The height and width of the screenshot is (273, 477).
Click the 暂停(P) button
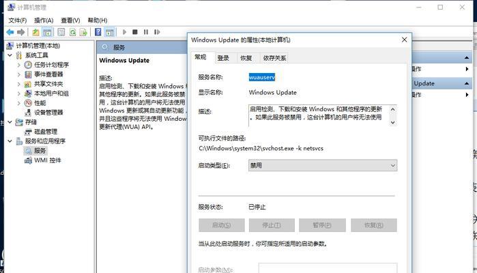tap(322, 225)
